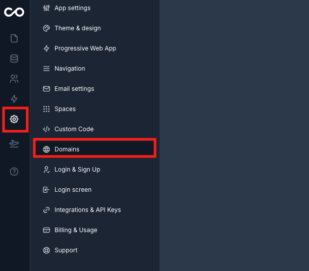Select the Settings gear icon

14,119
